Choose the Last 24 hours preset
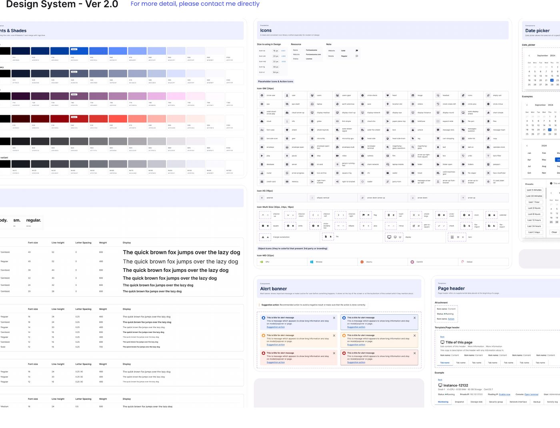 coord(534,226)
